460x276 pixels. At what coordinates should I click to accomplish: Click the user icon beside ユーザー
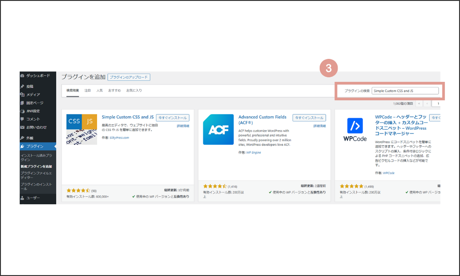click(22, 198)
